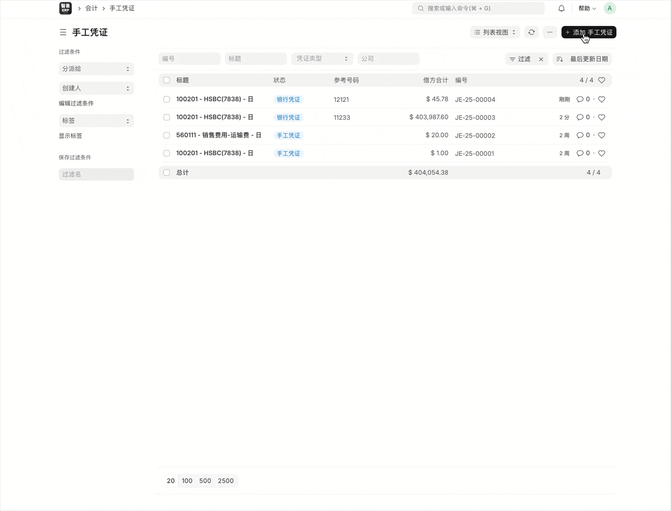Open the comment icon for JE-25-00002

coord(580,136)
